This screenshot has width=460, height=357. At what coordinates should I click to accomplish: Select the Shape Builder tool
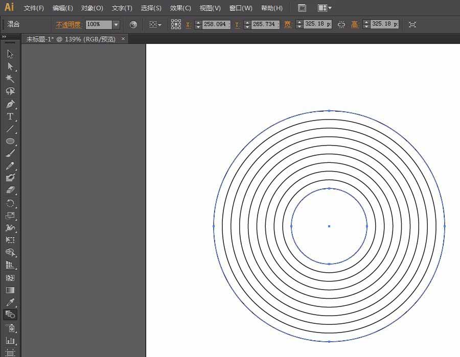[x=10, y=252]
